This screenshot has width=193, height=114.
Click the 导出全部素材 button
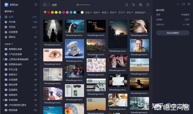click(173, 33)
